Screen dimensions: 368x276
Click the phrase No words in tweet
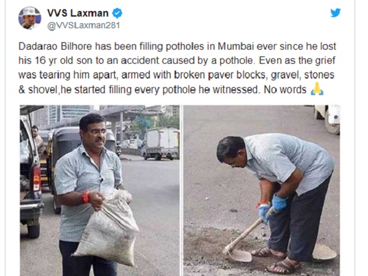[x=285, y=90]
